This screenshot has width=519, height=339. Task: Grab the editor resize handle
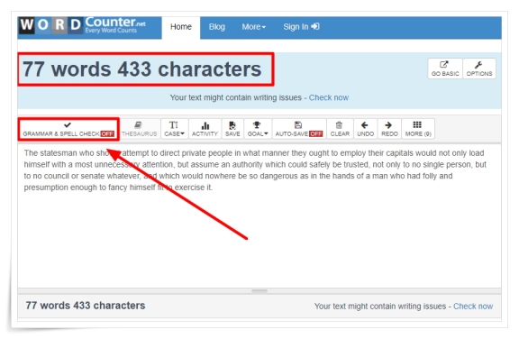(259, 291)
